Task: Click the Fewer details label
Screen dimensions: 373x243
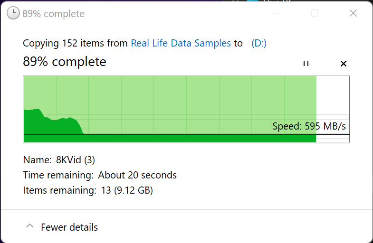Action: (69, 227)
